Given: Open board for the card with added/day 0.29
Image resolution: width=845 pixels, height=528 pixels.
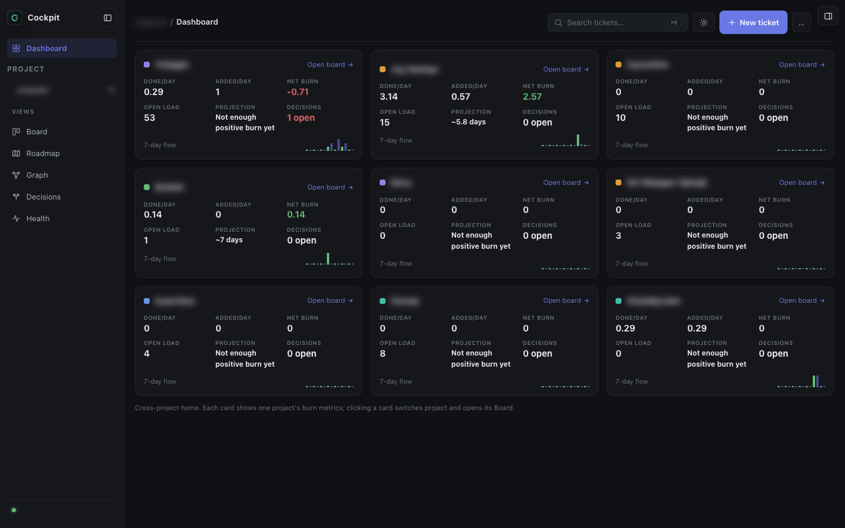Looking at the screenshot, I should point(802,300).
